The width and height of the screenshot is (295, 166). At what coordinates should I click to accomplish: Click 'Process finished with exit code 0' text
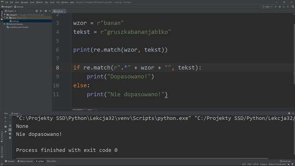67,150
